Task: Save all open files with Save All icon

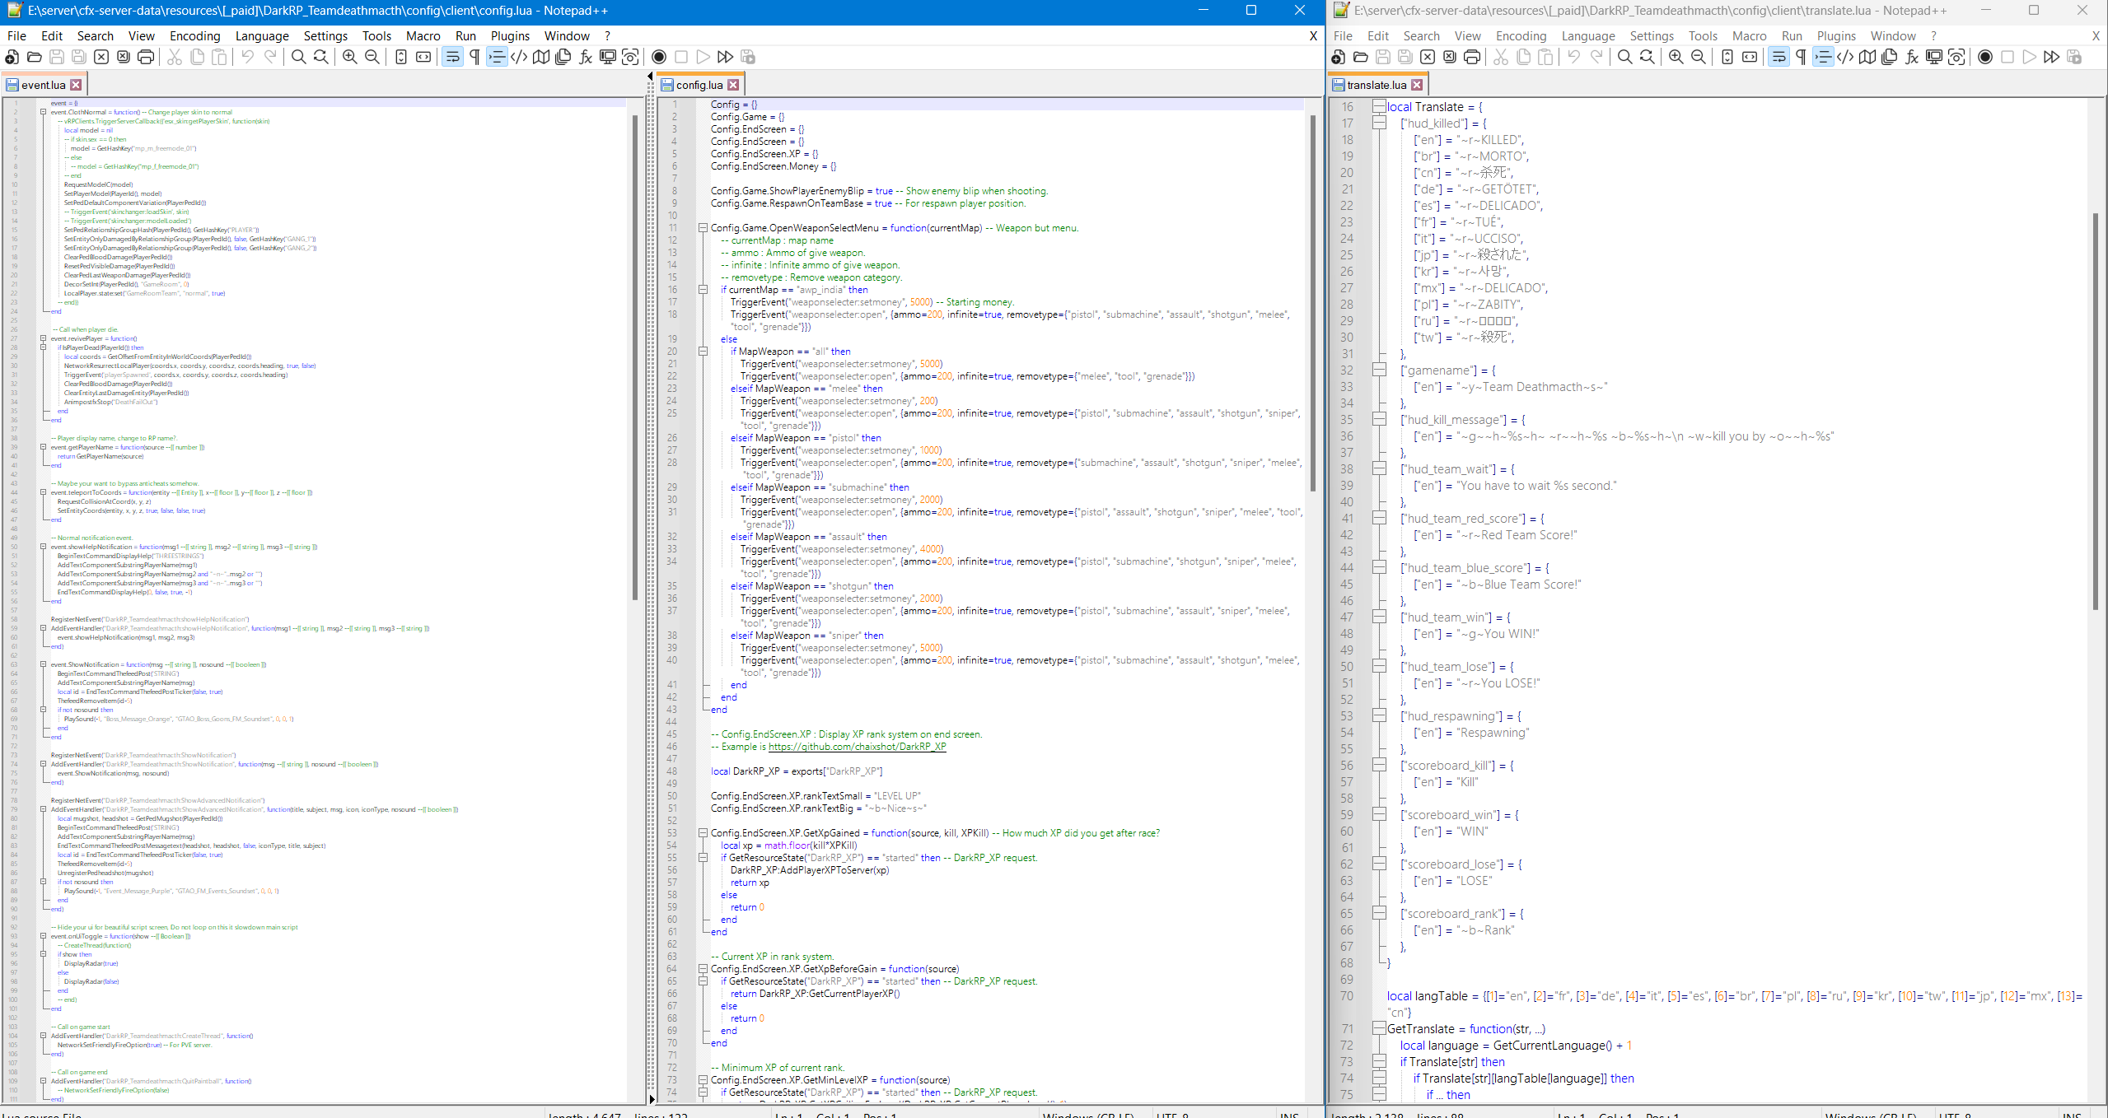Action: tap(78, 57)
